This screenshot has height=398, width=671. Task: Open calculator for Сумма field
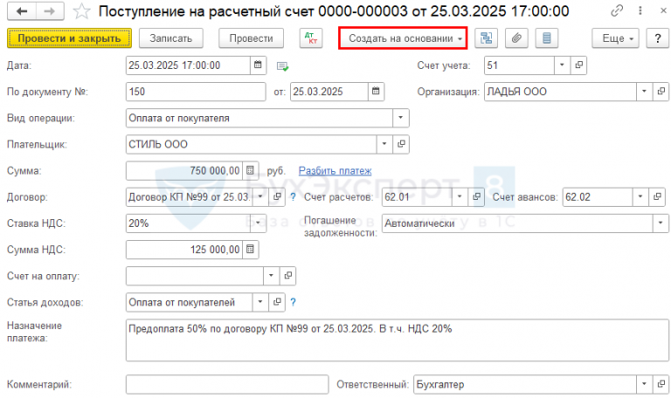click(x=251, y=170)
